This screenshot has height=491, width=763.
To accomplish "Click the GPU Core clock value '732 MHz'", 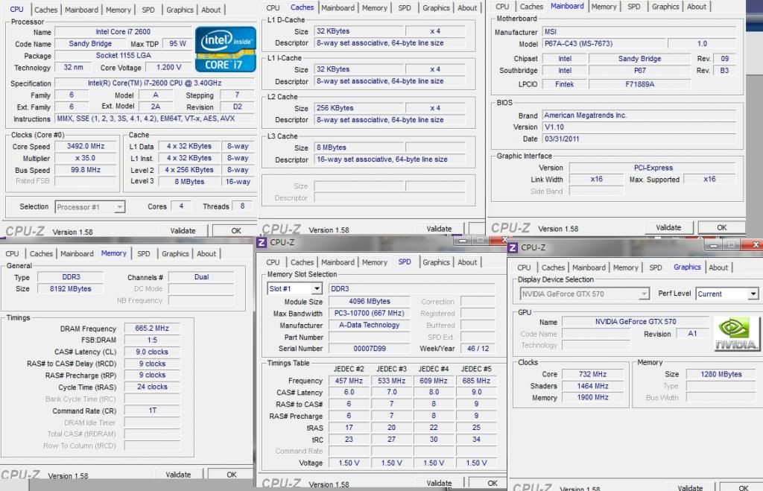I will pyautogui.click(x=592, y=374).
